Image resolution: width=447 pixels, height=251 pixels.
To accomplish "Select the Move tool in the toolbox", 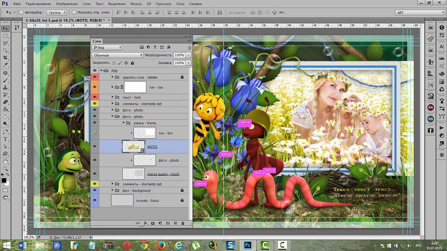I will (6, 29).
